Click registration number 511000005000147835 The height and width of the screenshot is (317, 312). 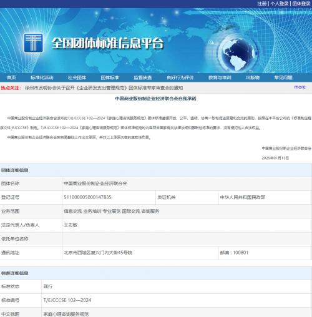pyautogui.click(x=87, y=197)
